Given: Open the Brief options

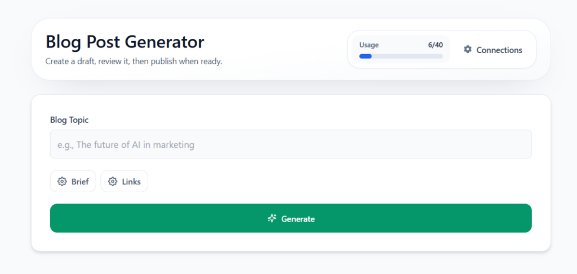Looking at the screenshot, I should [x=73, y=182].
